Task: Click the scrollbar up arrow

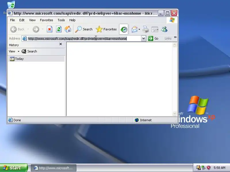Action: pos(175,45)
